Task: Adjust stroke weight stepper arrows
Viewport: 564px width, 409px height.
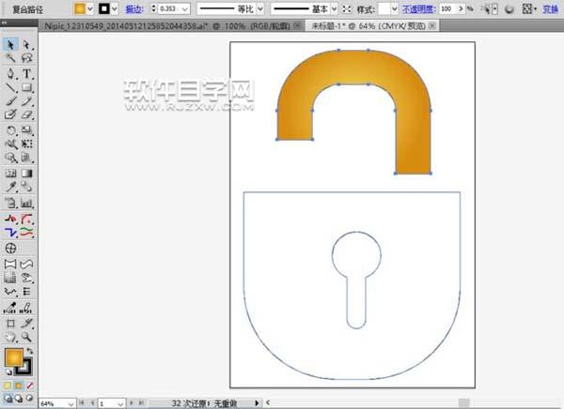Action: [153, 8]
